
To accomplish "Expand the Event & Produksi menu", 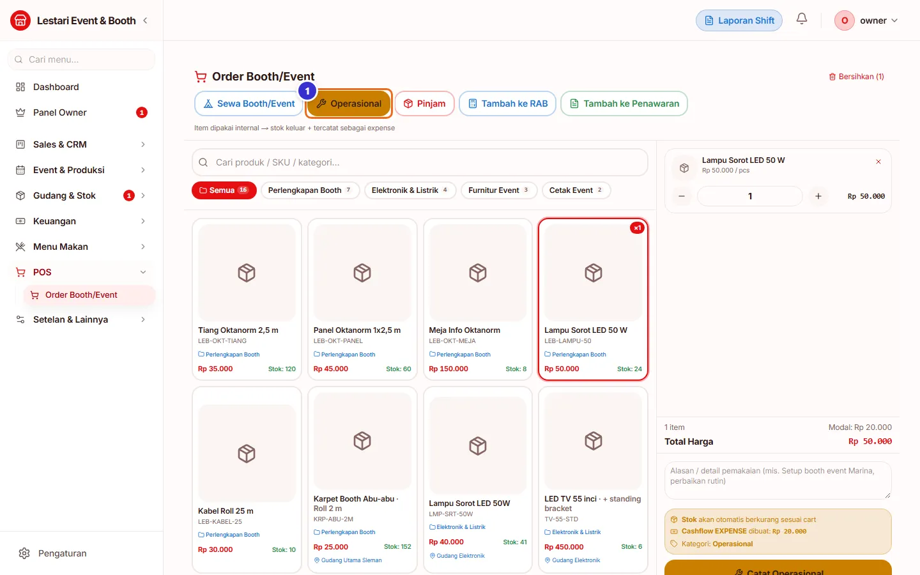I will click(x=81, y=170).
